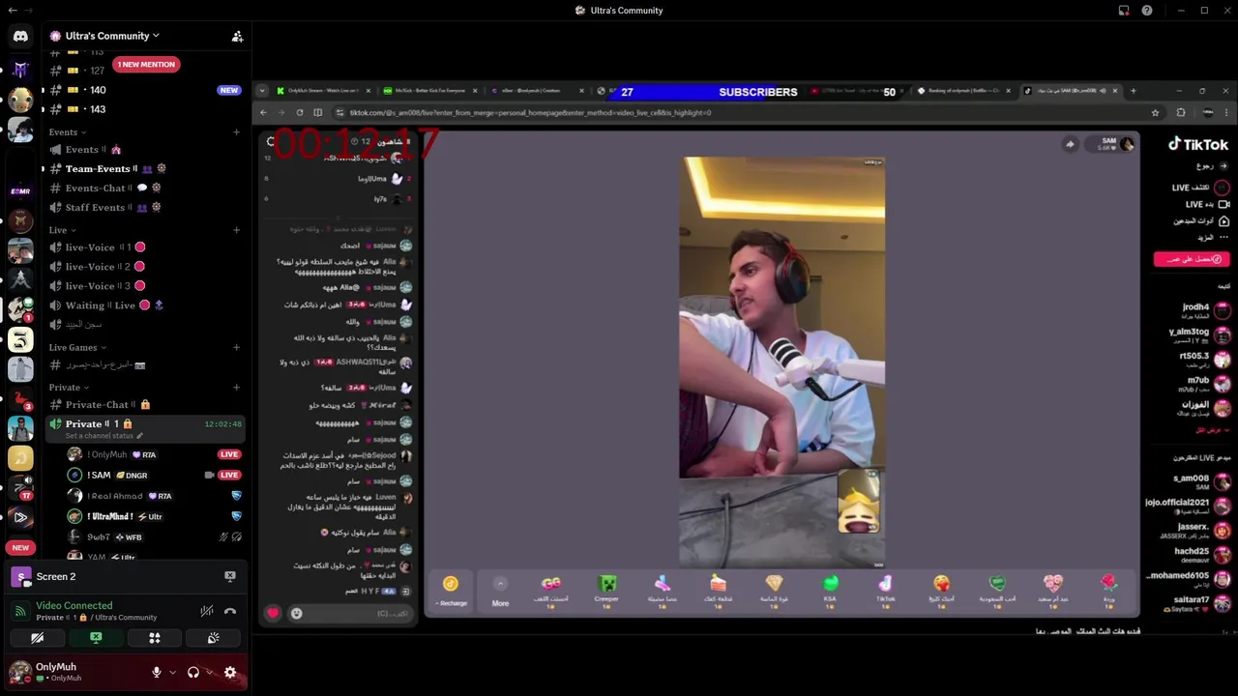Send the TikTok logo gift
This screenshot has width=1238, height=696.
(886, 589)
